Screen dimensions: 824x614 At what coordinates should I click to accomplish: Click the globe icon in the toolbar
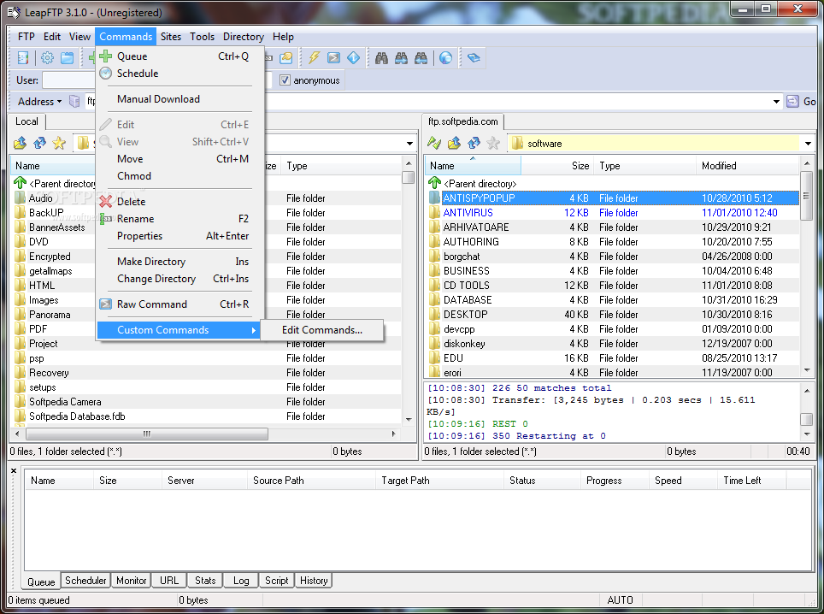(x=445, y=58)
